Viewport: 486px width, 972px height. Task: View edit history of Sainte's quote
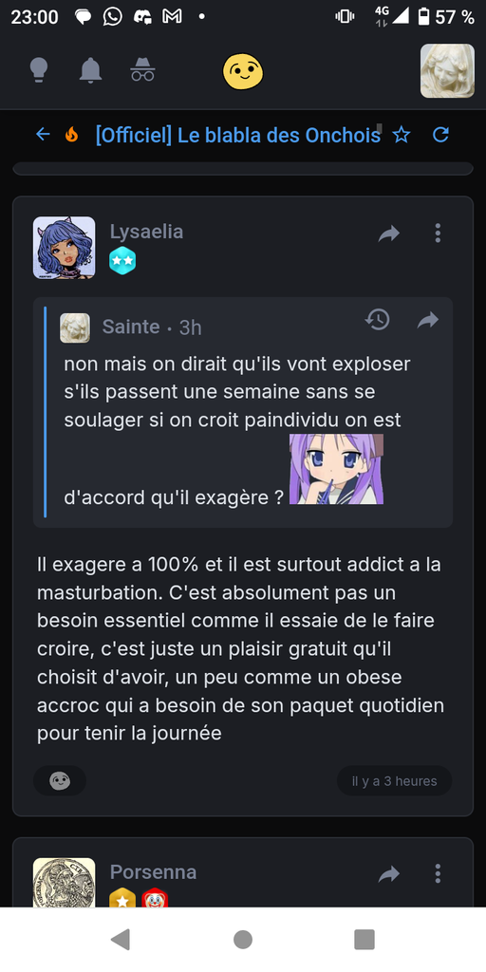378,320
